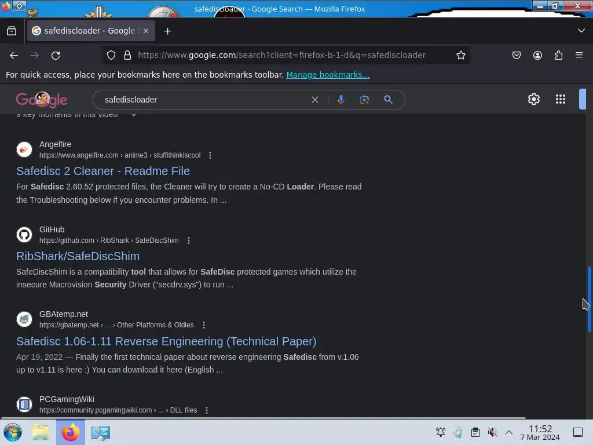Viewport: 593px width, 445px height.
Task: Open more options for Angelfire result
Action: pos(210,155)
